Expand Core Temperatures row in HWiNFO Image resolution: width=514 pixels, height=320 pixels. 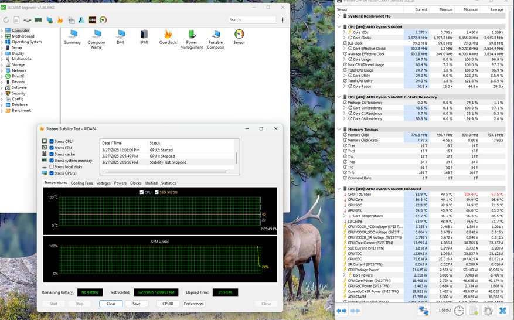click(x=345, y=216)
